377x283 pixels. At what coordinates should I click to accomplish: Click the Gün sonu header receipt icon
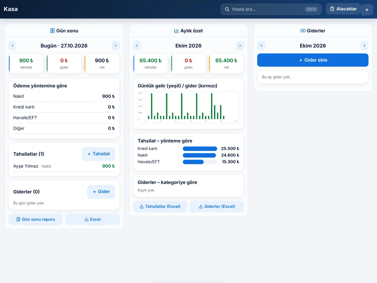pos(52,31)
